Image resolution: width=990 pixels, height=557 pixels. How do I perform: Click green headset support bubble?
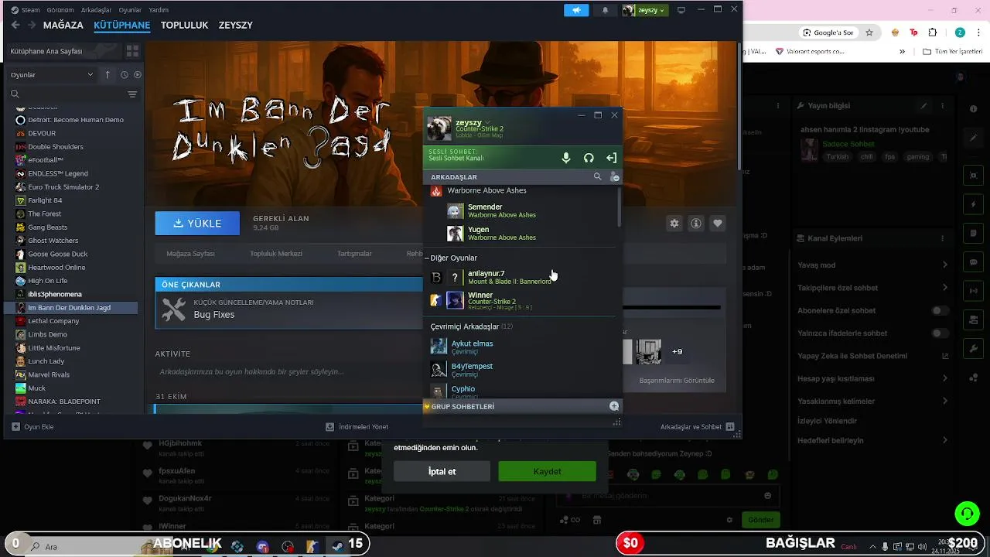[x=967, y=513]
